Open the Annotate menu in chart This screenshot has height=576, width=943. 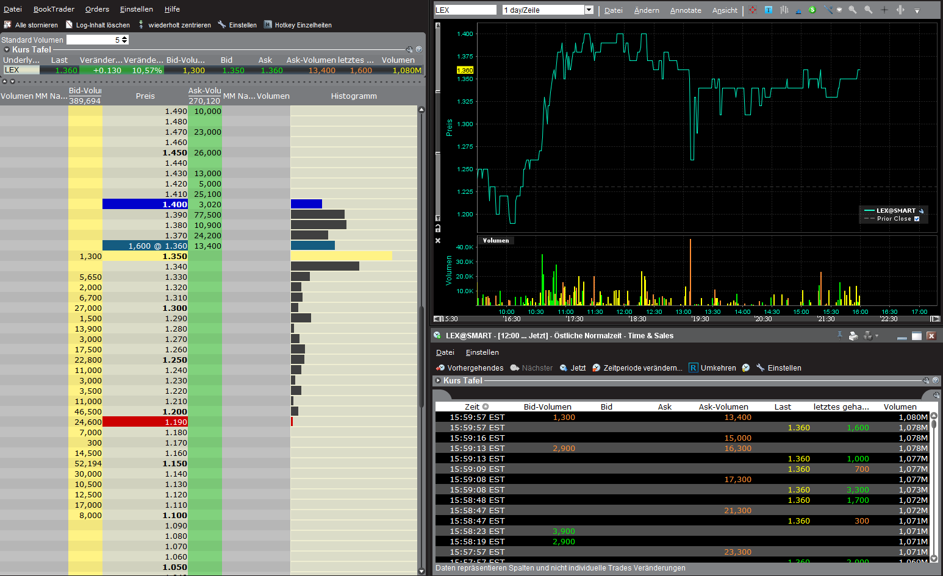[x=686, y=10]
